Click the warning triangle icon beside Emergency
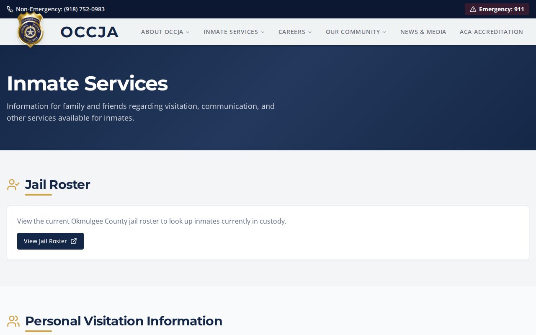 click(473, 9)
